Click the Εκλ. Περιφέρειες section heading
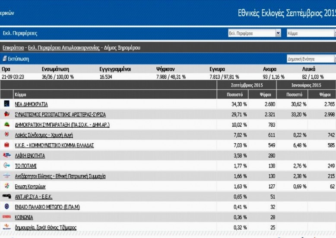The image size is (336, 238). [20, 33]
